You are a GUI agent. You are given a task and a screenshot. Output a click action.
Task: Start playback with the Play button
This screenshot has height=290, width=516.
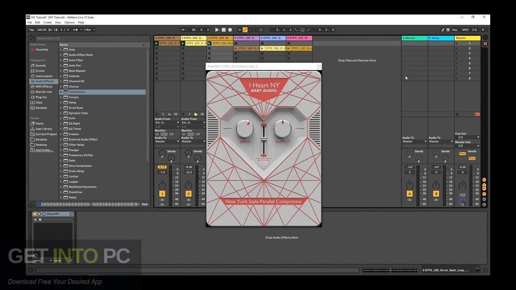click(217, 30)
